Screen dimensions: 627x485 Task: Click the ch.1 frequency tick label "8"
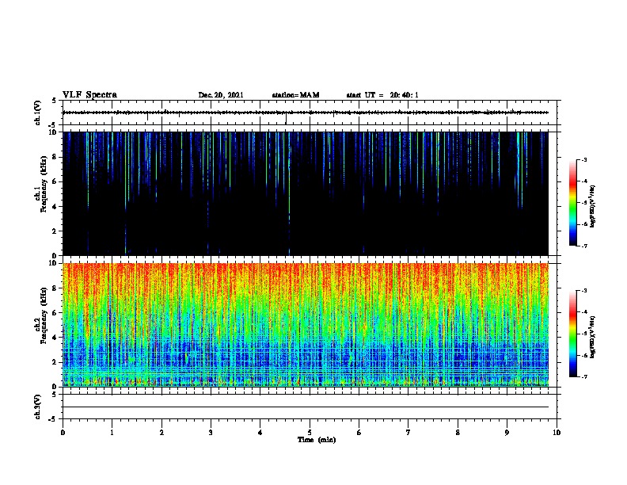[55, 157]
